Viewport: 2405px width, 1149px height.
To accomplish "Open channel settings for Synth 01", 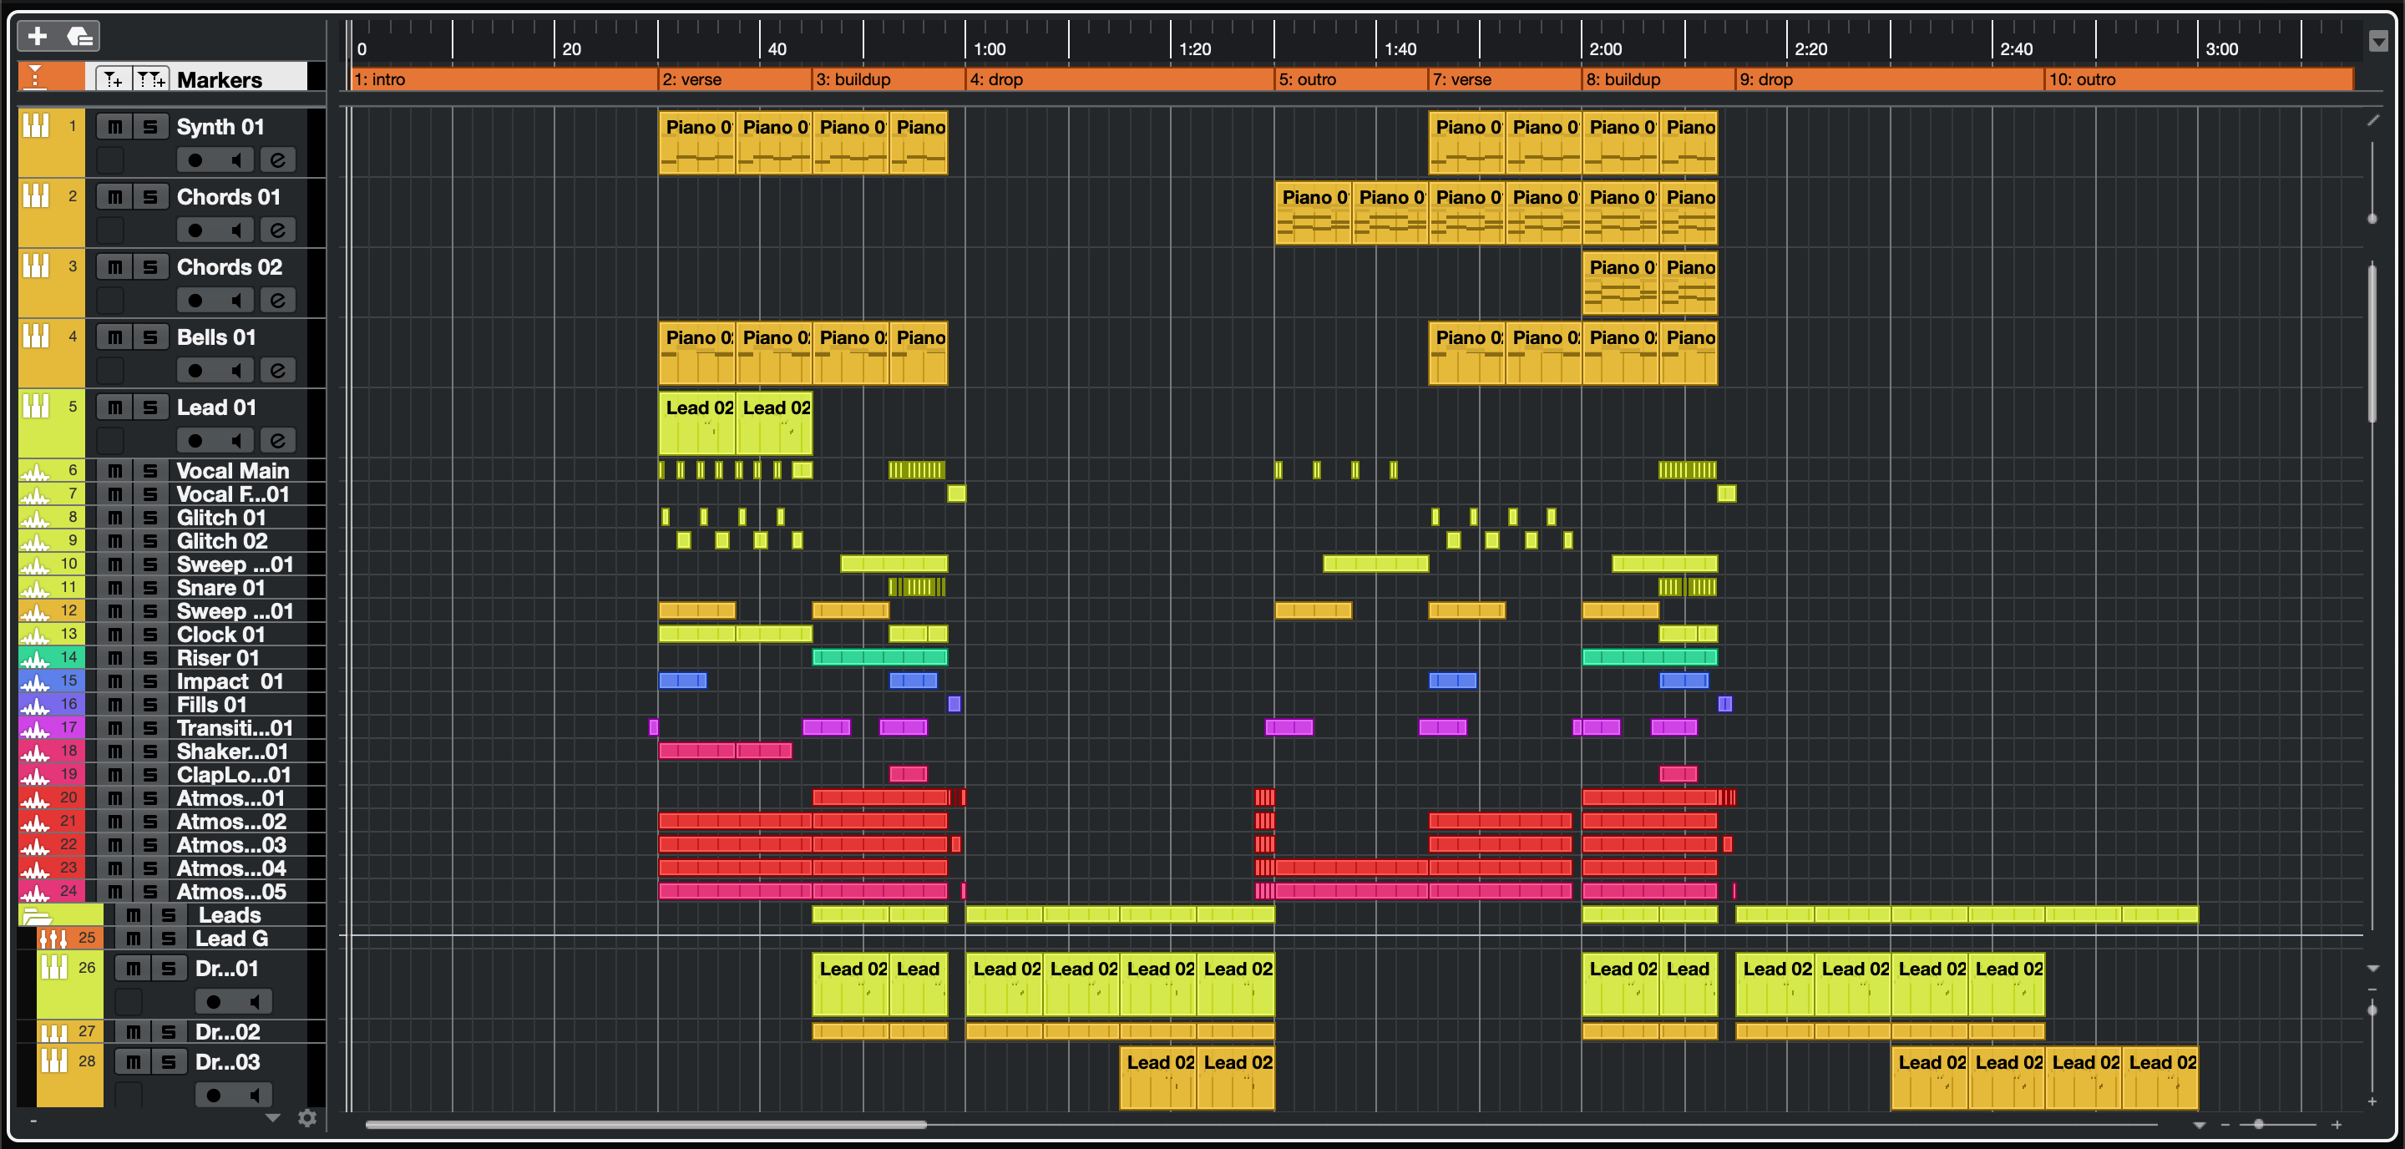I will click(x=277, y=160).
